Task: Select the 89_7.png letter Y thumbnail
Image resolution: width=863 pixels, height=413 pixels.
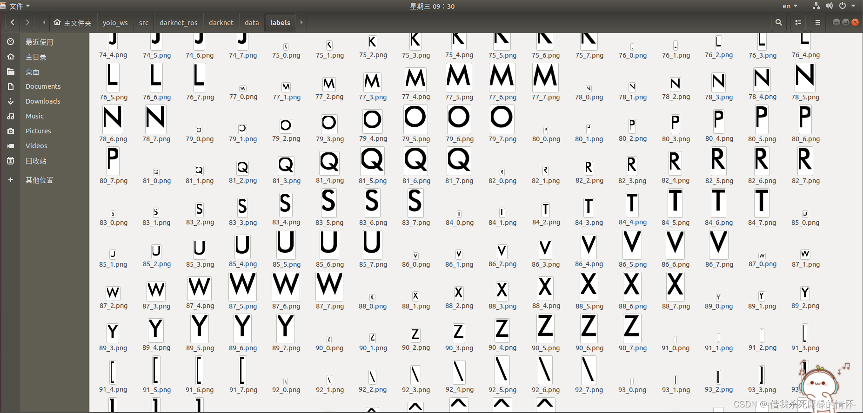Action: click(x=285, y=328)
